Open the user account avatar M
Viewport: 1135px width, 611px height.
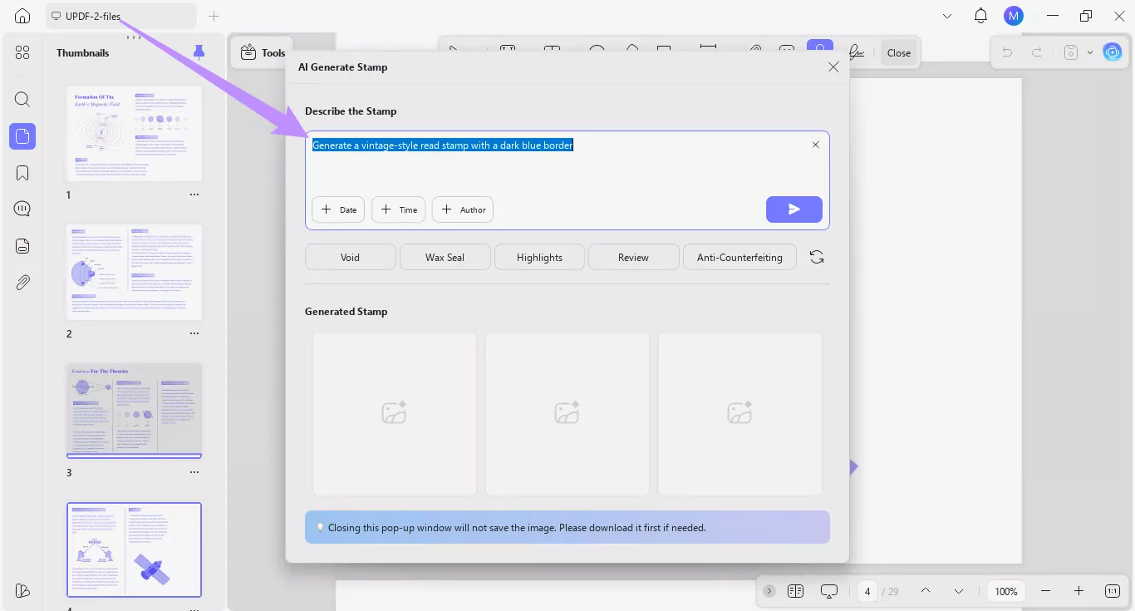point(1013,16)
